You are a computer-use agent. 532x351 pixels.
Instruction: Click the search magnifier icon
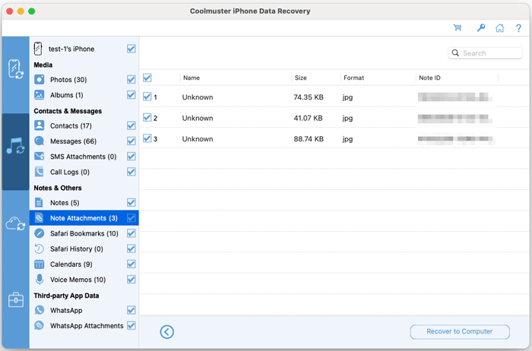pyautogui.click(x=455, y=53)
